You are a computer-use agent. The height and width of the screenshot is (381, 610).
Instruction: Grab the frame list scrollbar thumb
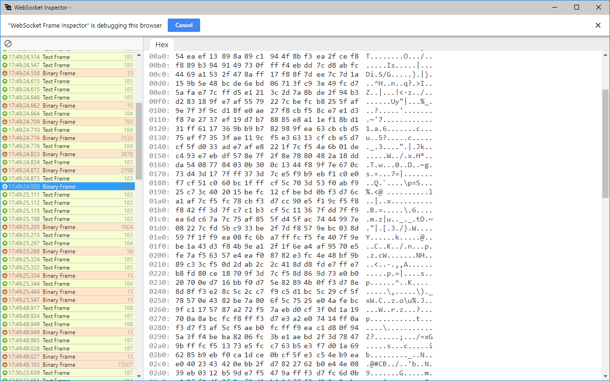[x=139, y=141]
